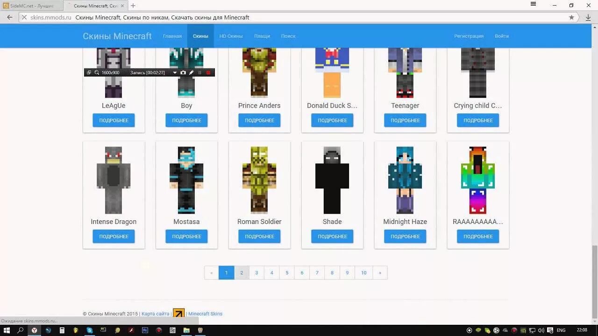Take a screenshot with recorder camera icon

[183, 72]
